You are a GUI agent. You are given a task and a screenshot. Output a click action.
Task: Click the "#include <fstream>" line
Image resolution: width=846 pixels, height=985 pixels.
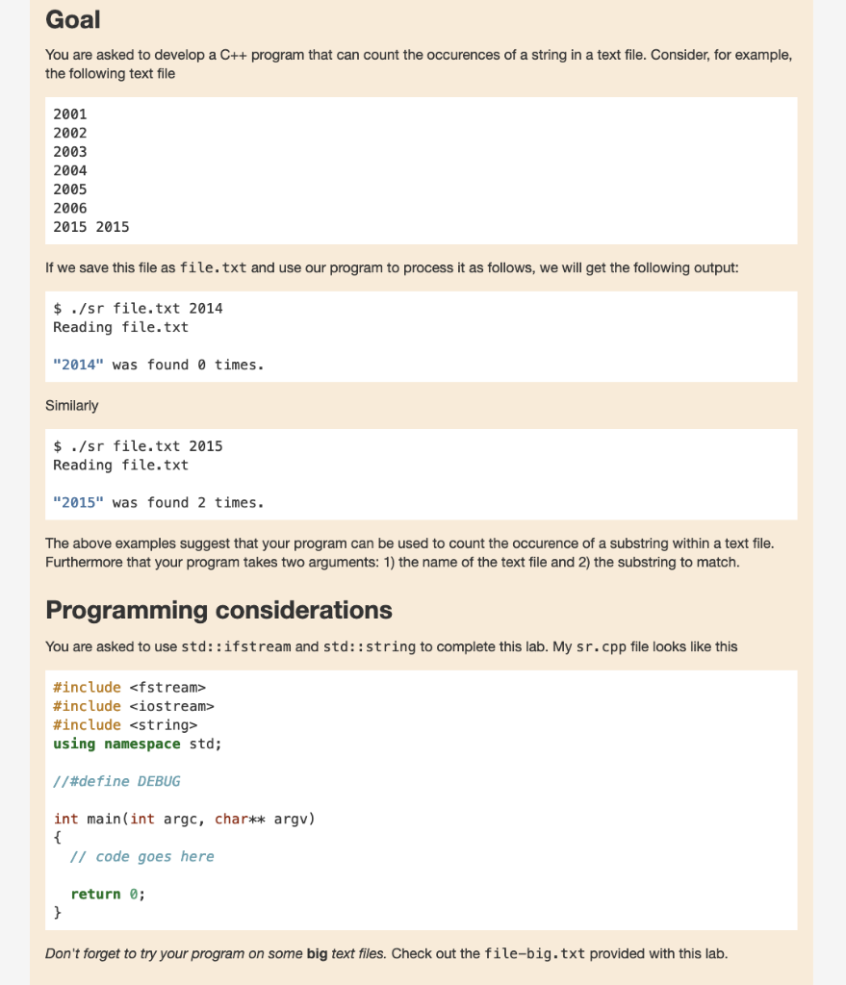click(130, 688)
